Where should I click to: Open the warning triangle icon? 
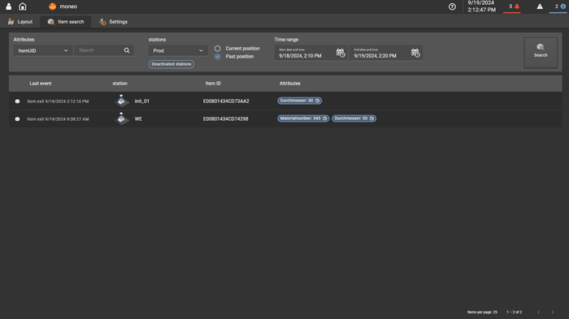point(540,6)
